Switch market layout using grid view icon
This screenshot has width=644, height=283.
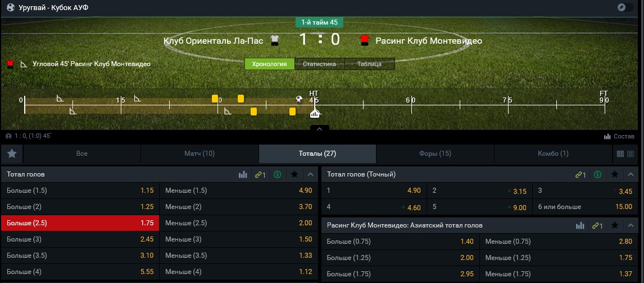[620, 154]
